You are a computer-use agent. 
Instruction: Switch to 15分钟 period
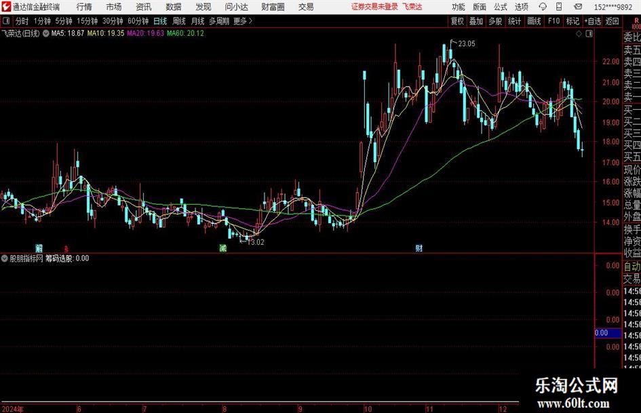87,21
